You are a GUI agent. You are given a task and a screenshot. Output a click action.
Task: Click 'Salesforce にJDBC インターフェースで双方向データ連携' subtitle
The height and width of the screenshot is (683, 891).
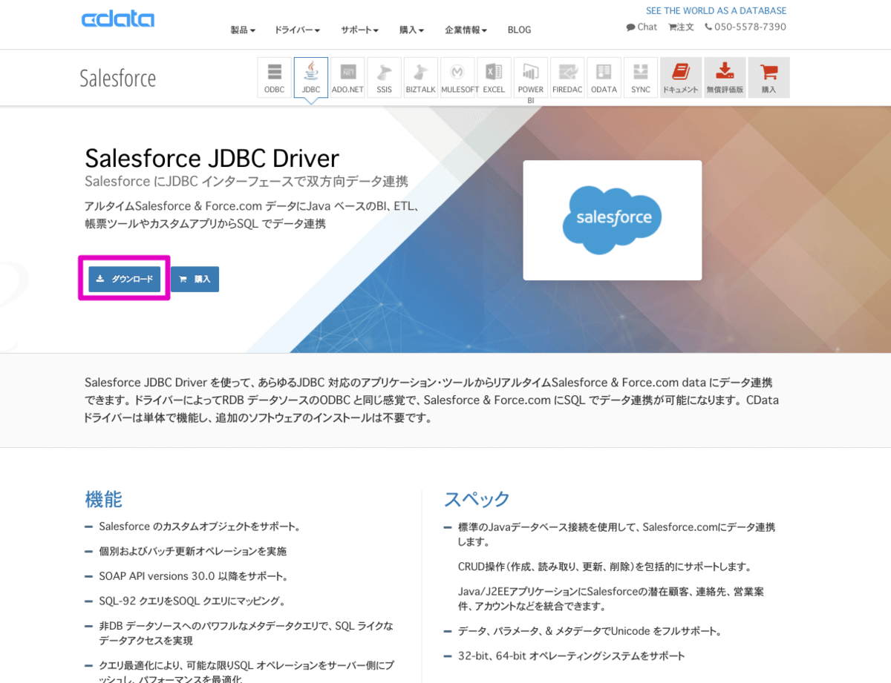tap(247, 182)
